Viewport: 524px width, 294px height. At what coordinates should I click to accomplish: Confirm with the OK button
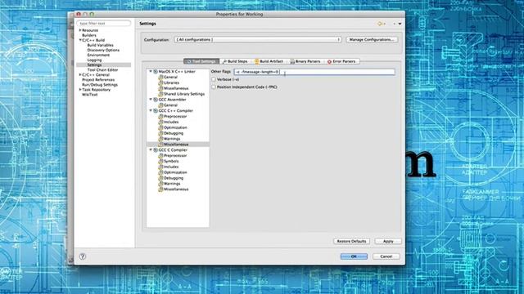pyautogui.click(x=354, y=256)
